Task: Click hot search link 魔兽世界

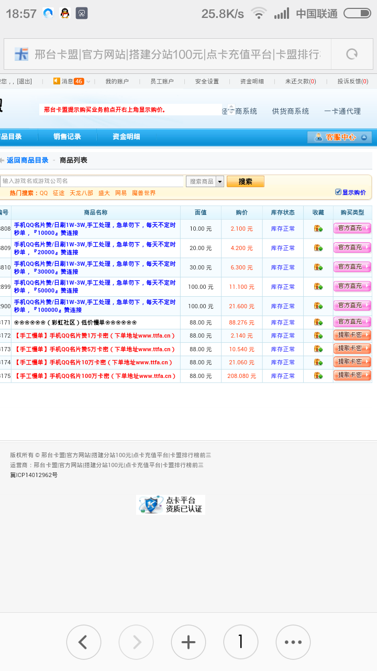Action: (x=143, y=193)
